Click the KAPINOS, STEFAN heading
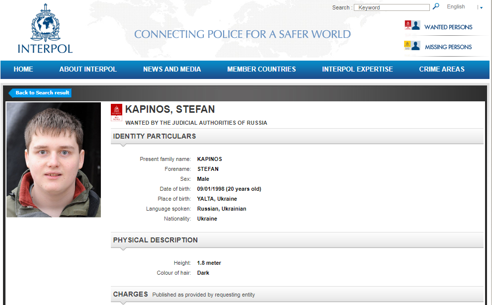The width and height of the screenshot is (492, 305). (170, 109)
